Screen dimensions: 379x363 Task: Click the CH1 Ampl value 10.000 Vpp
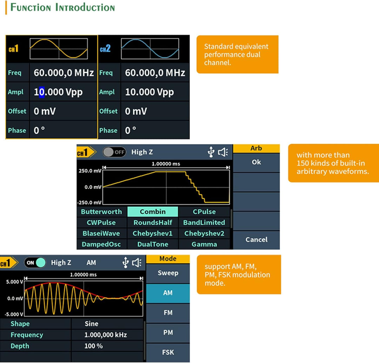tap(58, 92)
